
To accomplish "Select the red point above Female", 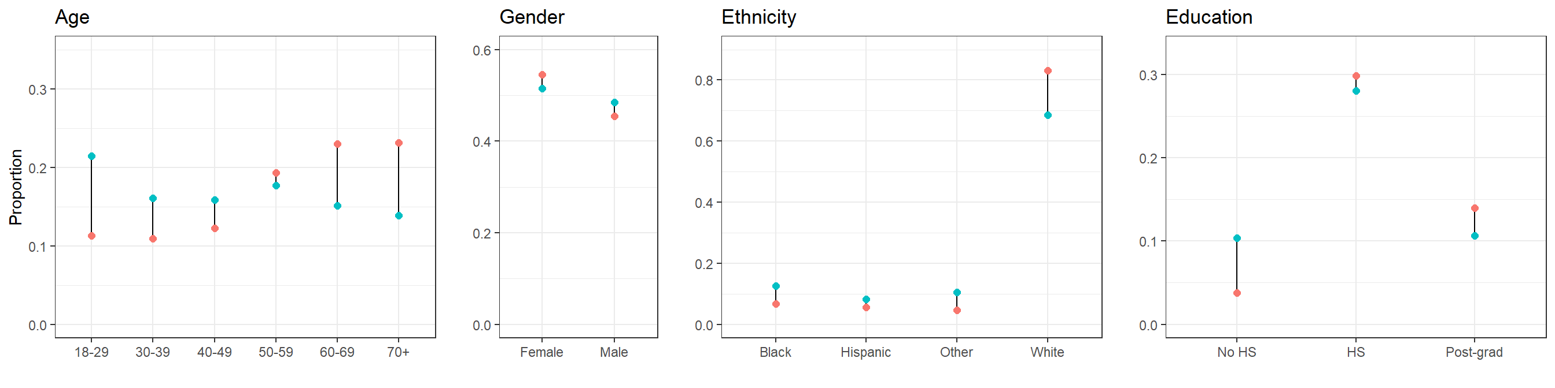I will pyautogui.click(x=542, y=75).
